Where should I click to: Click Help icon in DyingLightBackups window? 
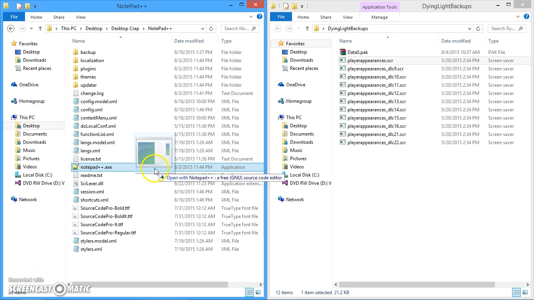tap(527, 17)
